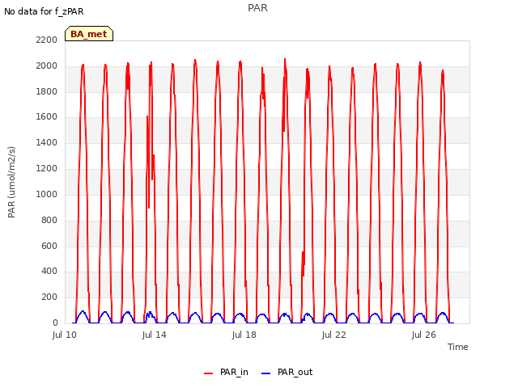518x388 pixels.
Task: Click the 2200 y-axis tick label
Action: click(47, 40)
